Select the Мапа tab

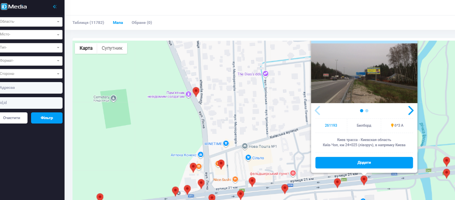click(118, 23)
